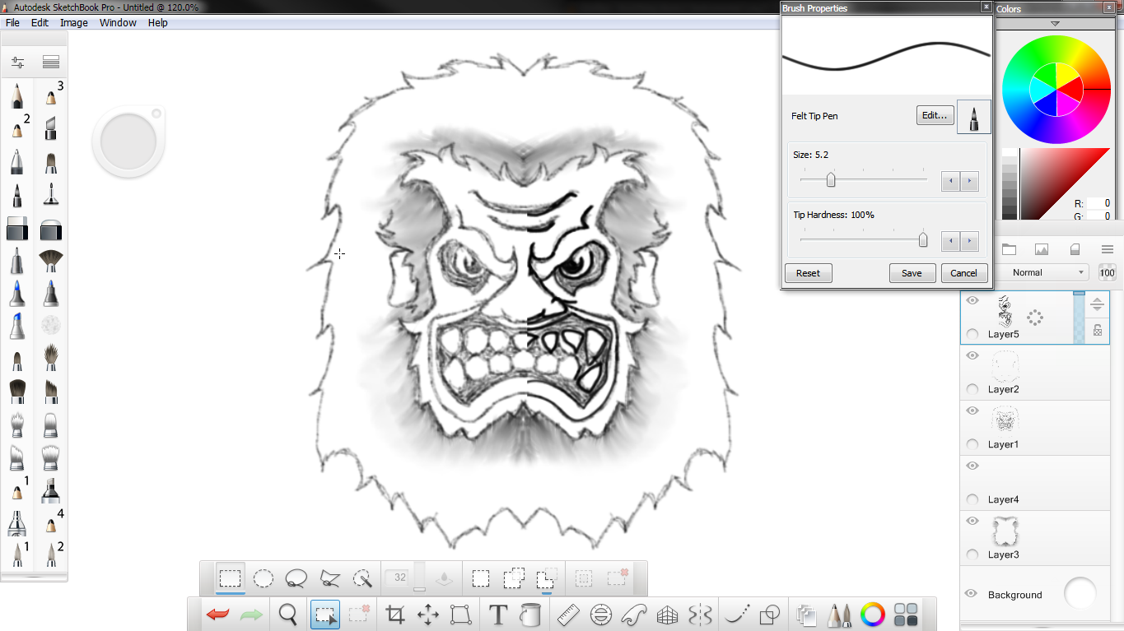This screenshot has height=631, width=1124.
Task: Toggle the Ruler guide tool
Action: 569,615
